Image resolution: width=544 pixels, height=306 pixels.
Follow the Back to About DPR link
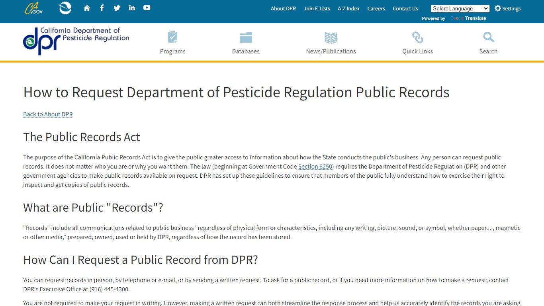point(48,114)
